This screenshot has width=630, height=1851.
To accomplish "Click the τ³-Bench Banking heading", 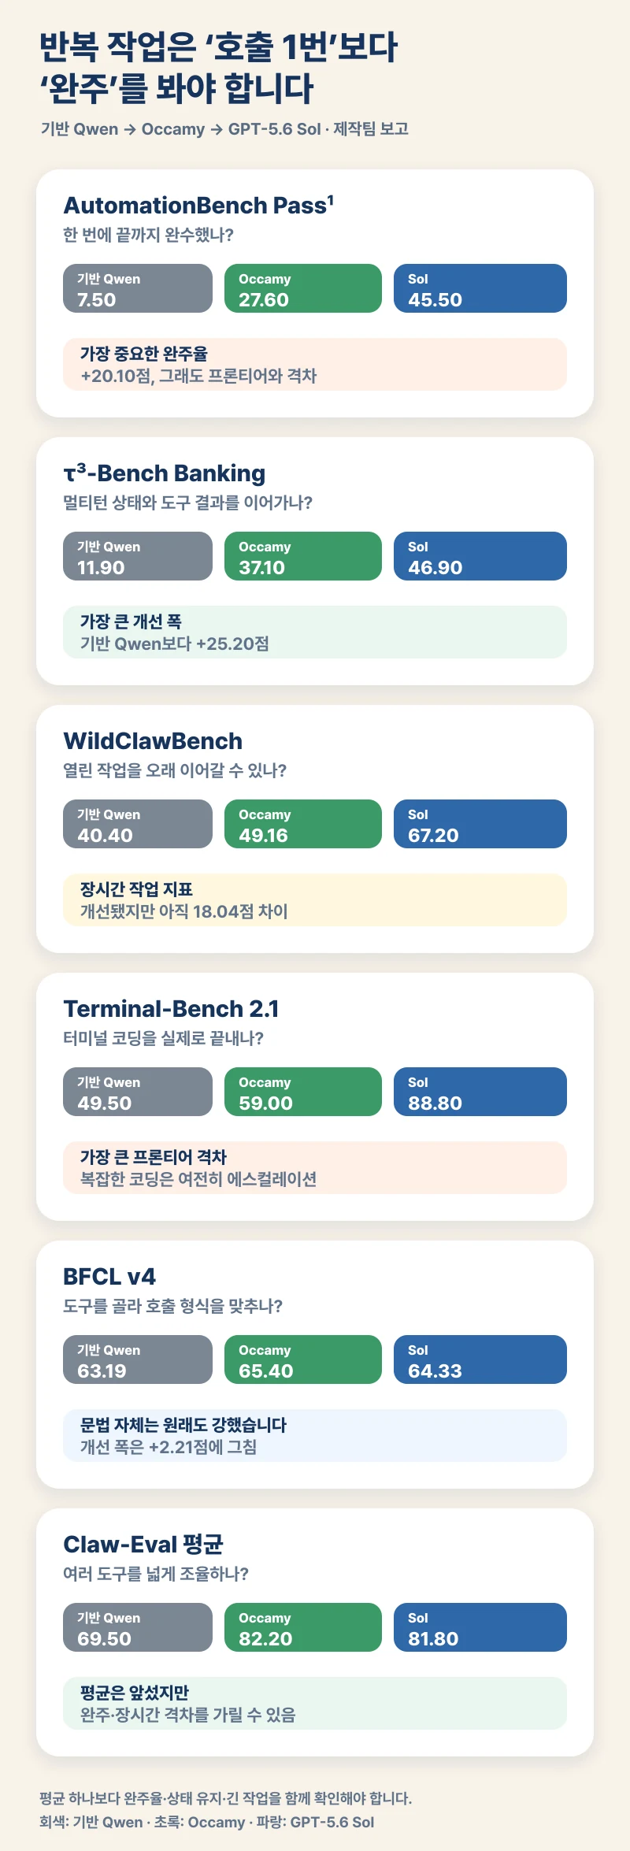I will coord(164,473).
